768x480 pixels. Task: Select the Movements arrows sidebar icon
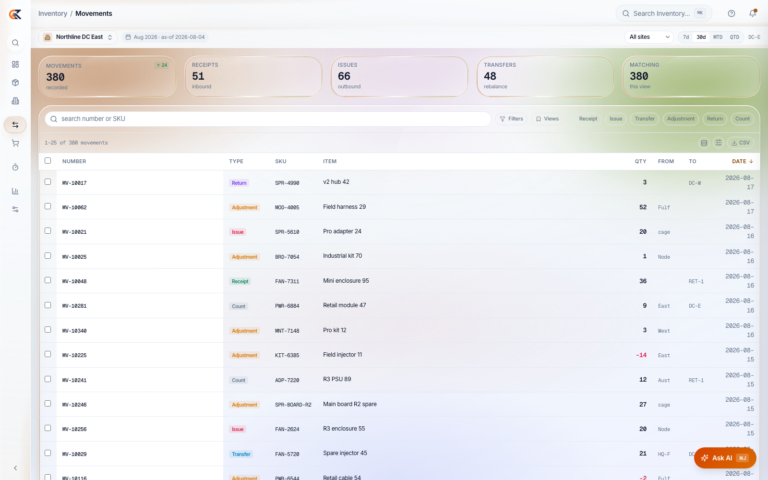click(15, 125)
